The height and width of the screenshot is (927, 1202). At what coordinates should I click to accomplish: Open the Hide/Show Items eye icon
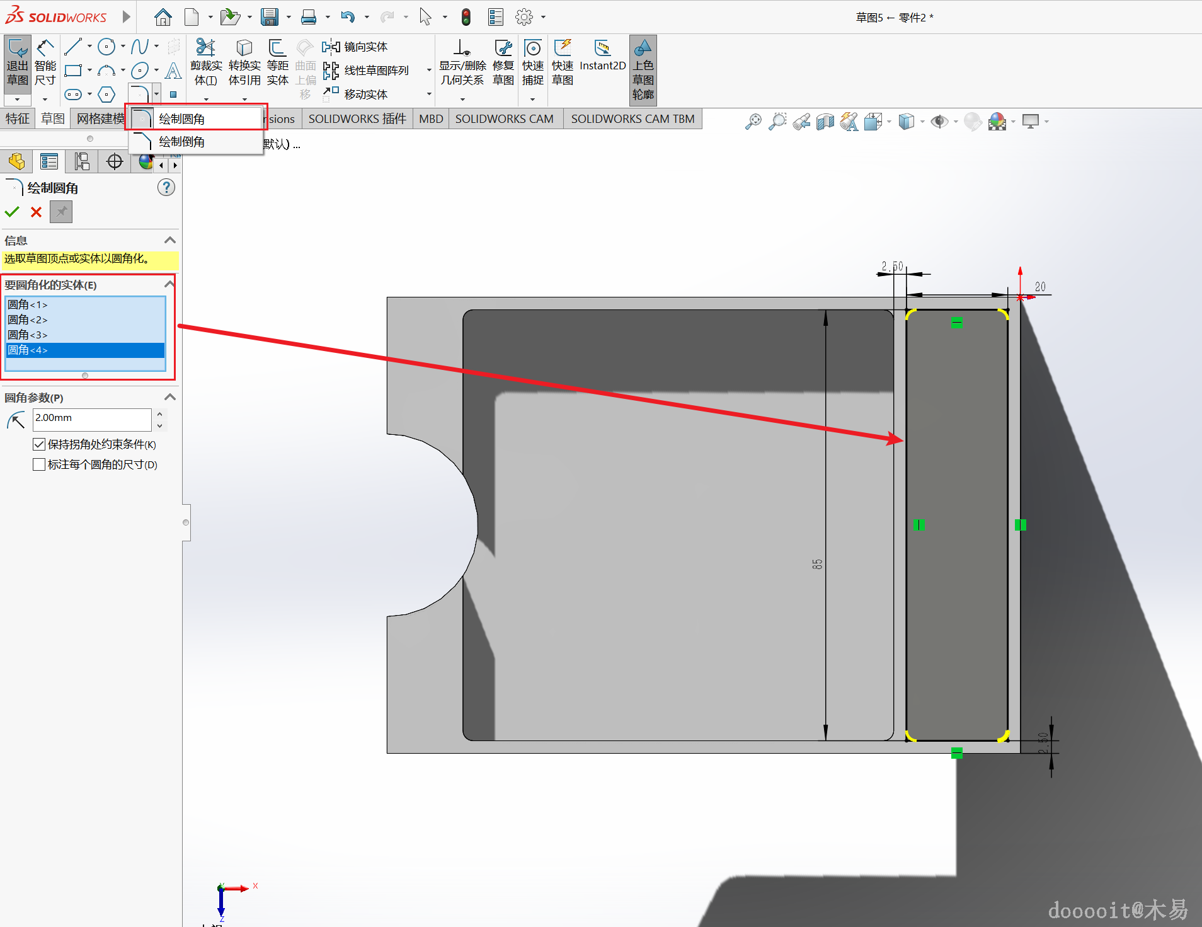939,122
